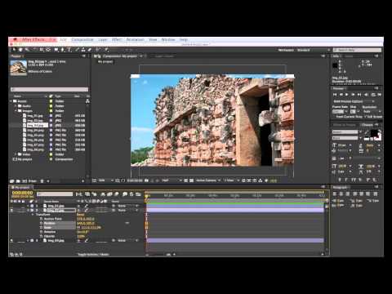Open the Window menu
392x294 pixels.
pos(168,40)
